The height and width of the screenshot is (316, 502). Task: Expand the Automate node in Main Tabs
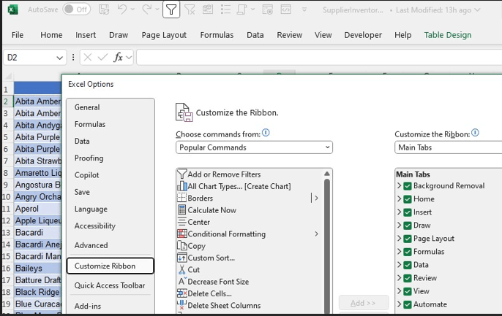[x=399, y=304]
